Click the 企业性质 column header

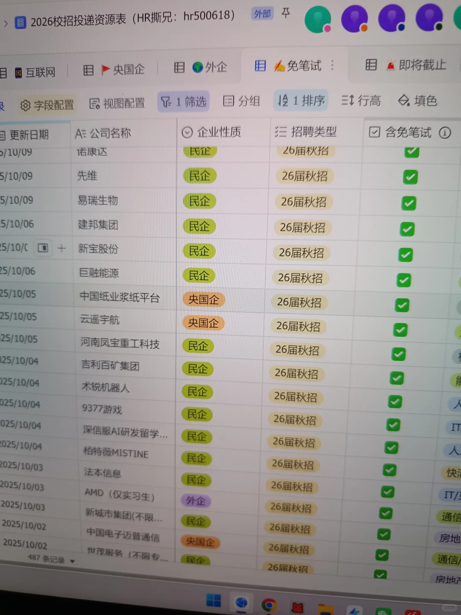click(223, 132)
